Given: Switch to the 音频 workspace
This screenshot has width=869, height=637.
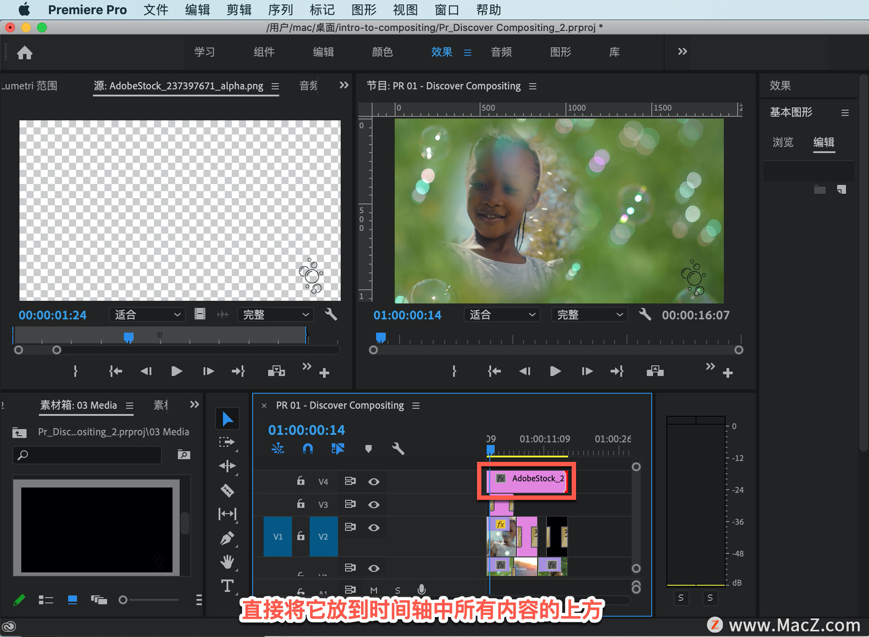Looking at the screenshot, I should [x=501, y=52].
